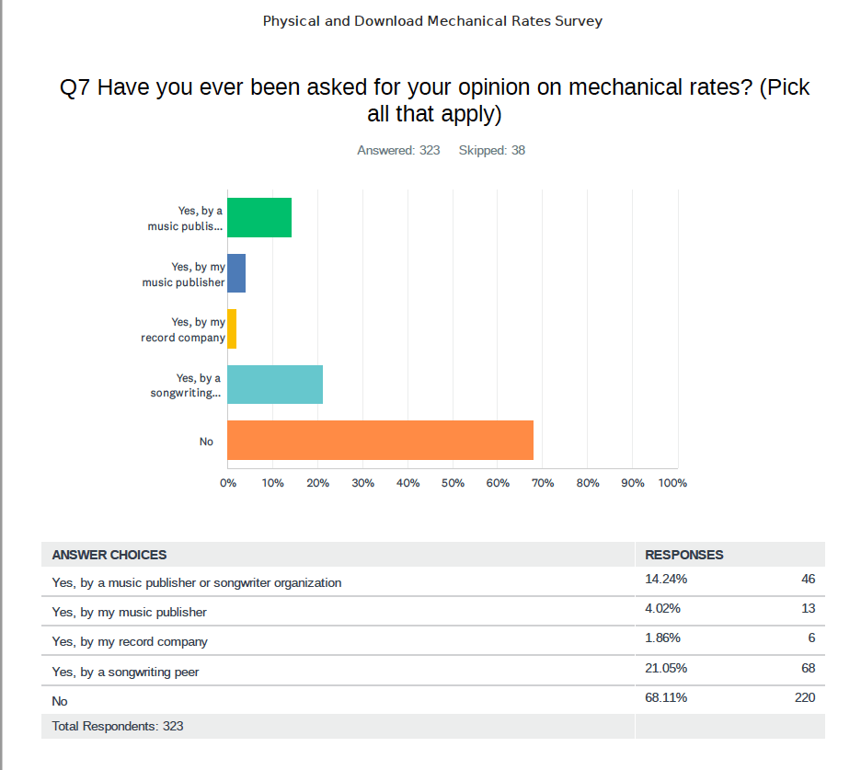
Task: Click the 100% label on chart axis
Action: pyautogui.click(x=672, y=483)
